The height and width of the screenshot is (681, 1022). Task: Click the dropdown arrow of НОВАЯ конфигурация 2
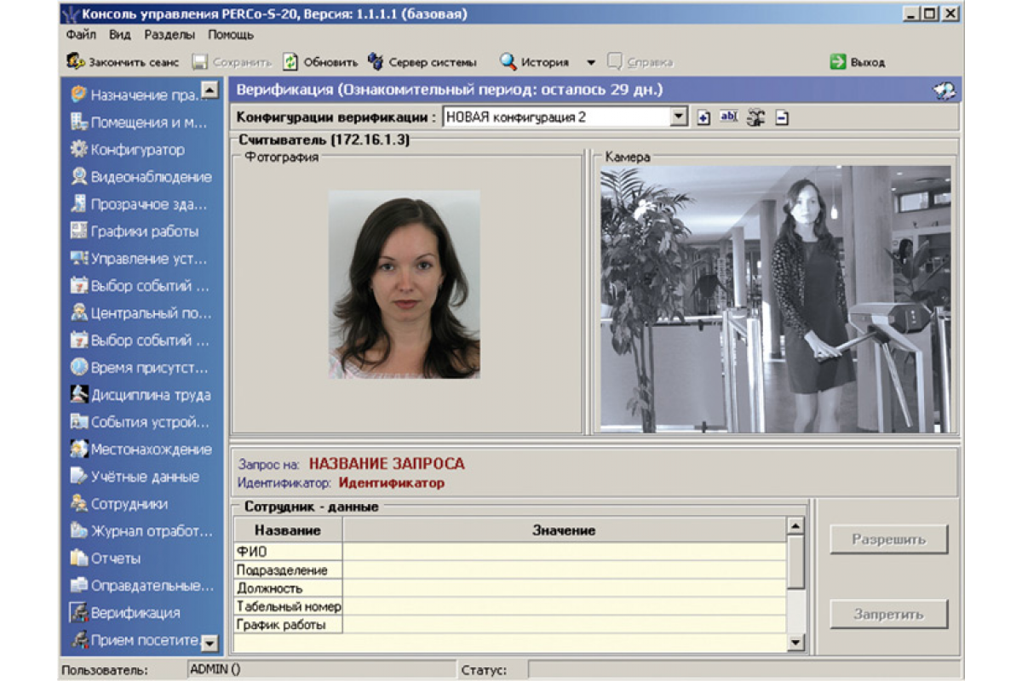(679, 117)
